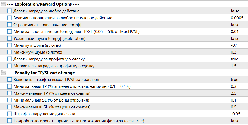The width and height of the screenshot is (248, 125).
Task: Enable checkbox for Величина поощрения за любое ненулевое действие
Action: pyautogui.click(x=9, y=18)
